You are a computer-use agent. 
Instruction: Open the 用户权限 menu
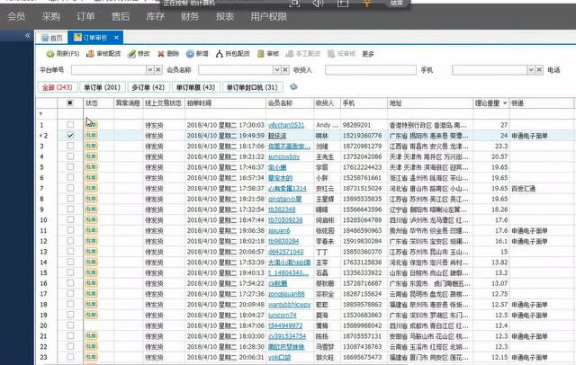268,16
